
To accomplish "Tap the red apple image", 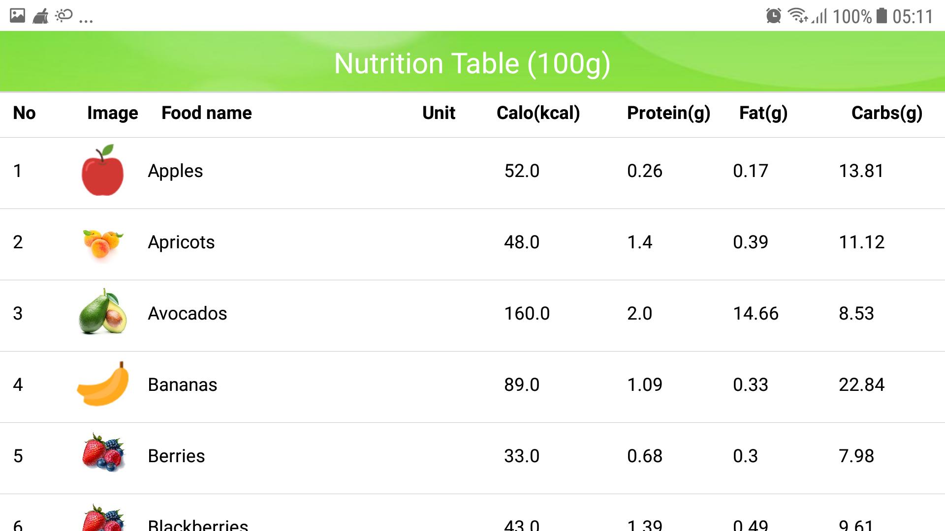I will point(102,170).
